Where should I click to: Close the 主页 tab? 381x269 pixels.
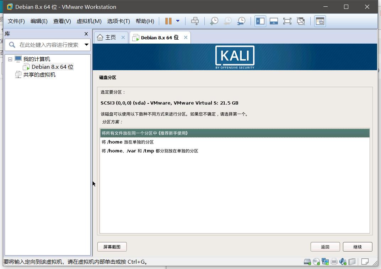pos(123,37)
